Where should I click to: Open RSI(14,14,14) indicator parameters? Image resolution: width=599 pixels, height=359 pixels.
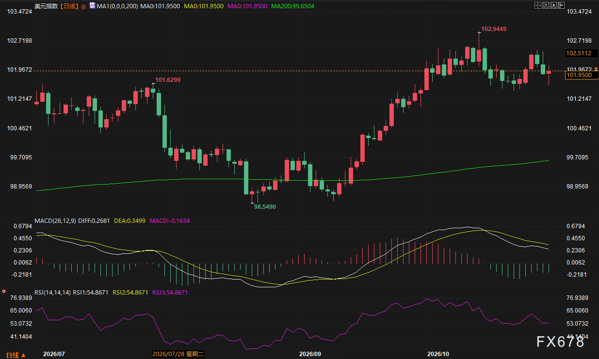[53, 293]
